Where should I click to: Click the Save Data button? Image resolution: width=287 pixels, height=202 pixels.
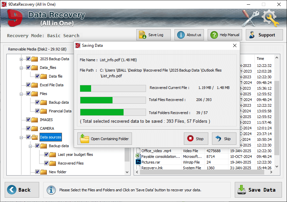[258, 190]
